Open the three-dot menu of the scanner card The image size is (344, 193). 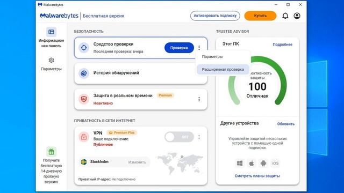[199, 48]
